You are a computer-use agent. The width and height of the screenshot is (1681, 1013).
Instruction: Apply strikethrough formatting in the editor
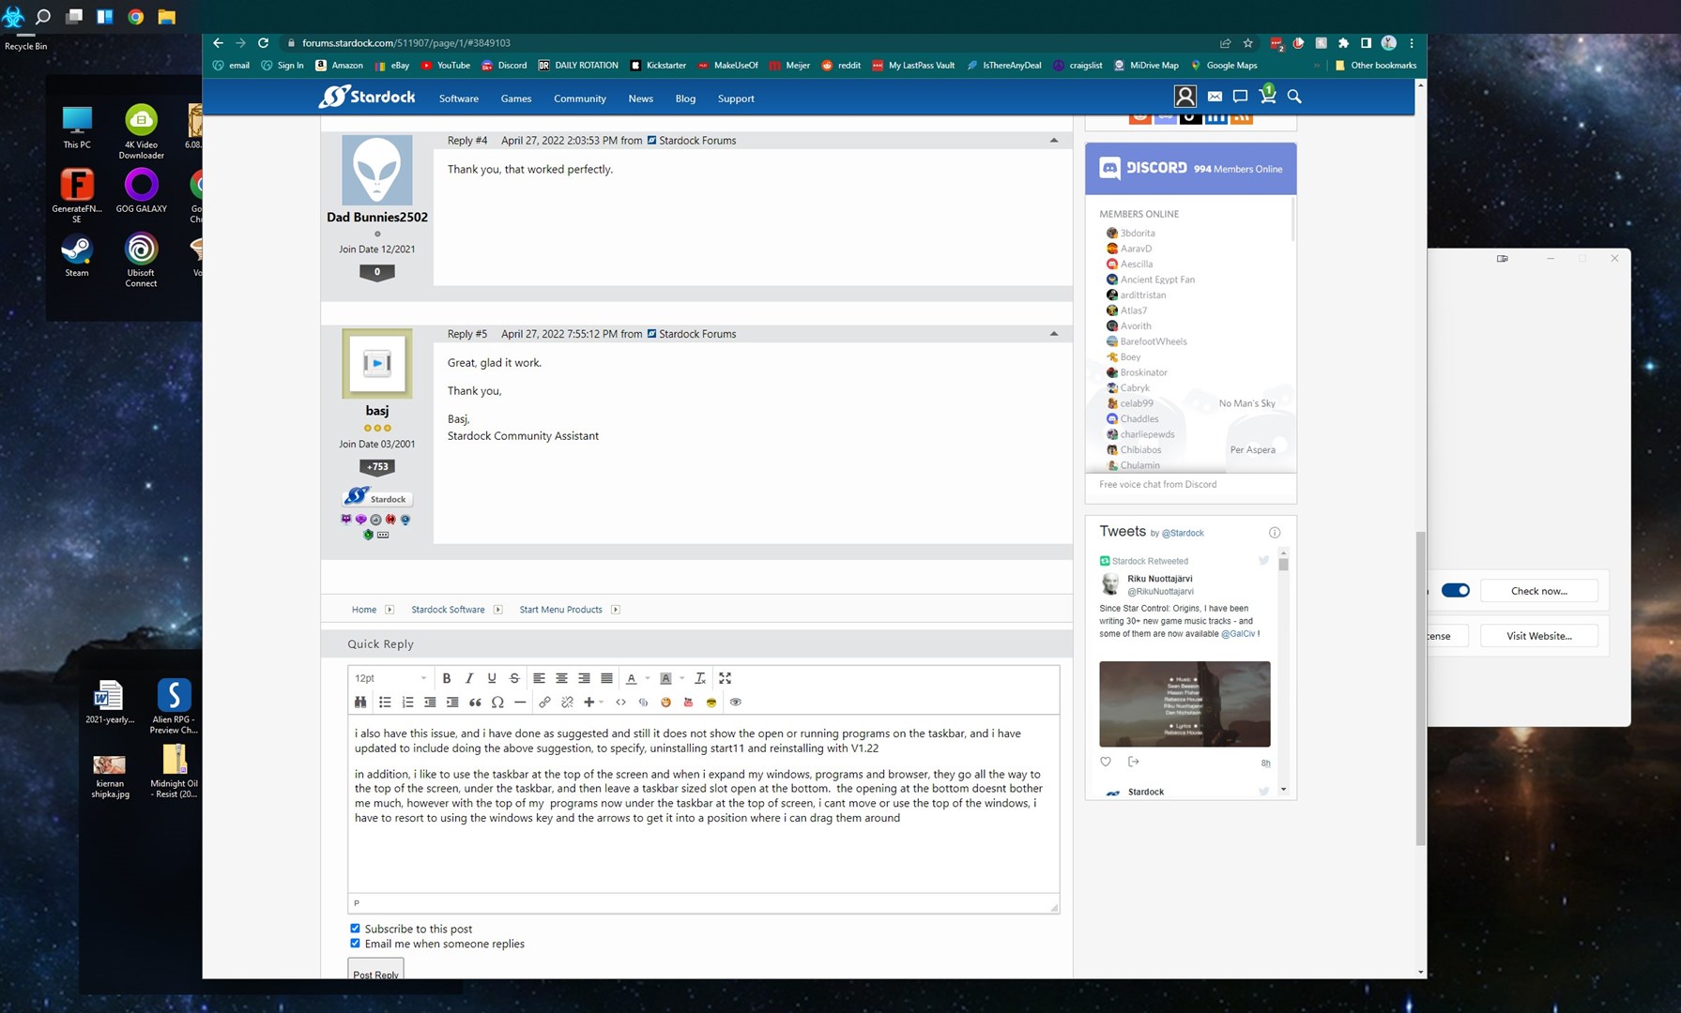[514, 678]
